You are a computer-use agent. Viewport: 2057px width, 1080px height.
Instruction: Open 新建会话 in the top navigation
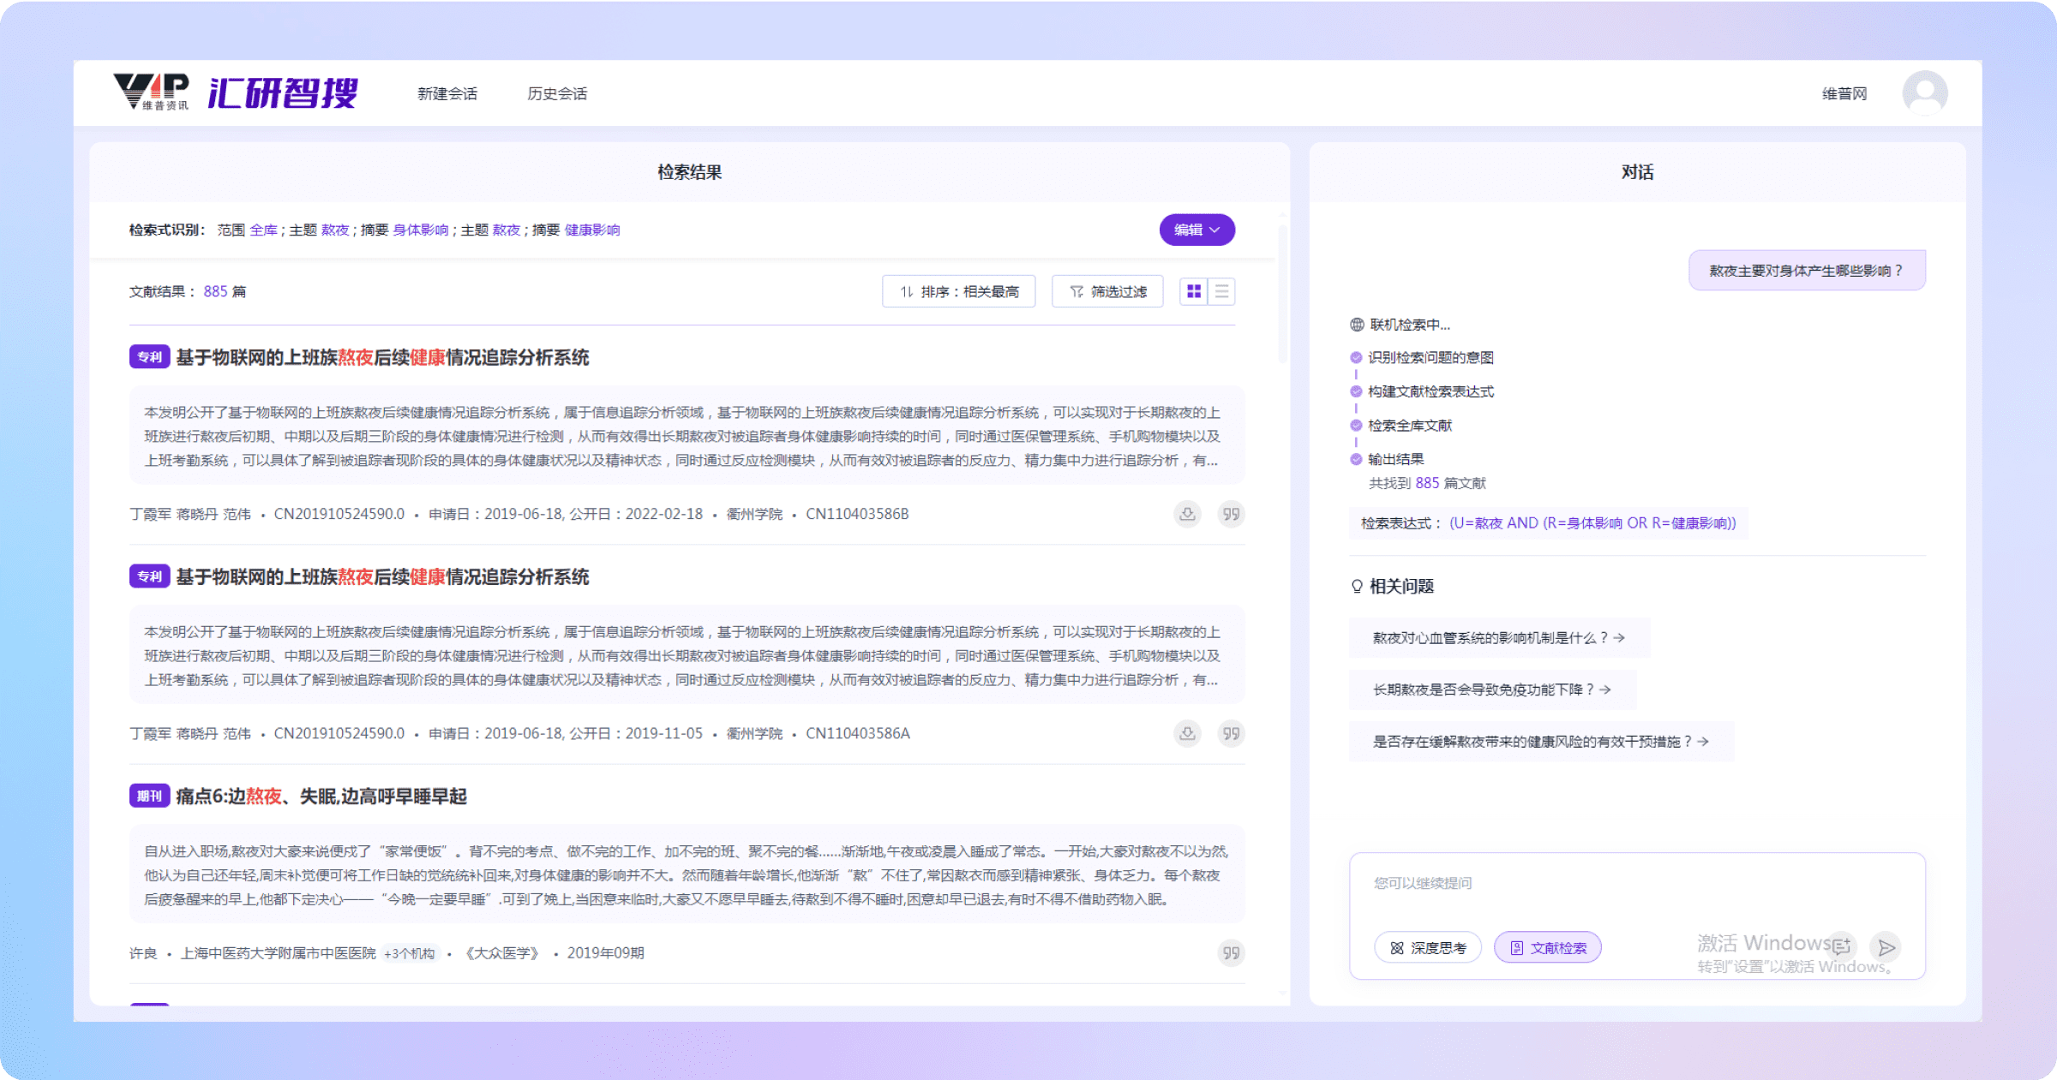[447, 93]
